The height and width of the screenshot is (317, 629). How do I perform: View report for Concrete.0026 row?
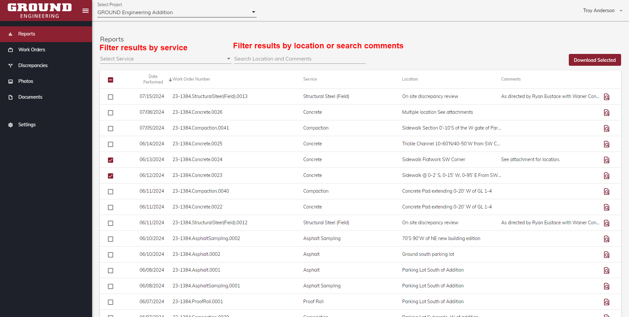coord(607,113)
